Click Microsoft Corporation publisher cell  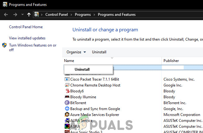click(182, 114)
